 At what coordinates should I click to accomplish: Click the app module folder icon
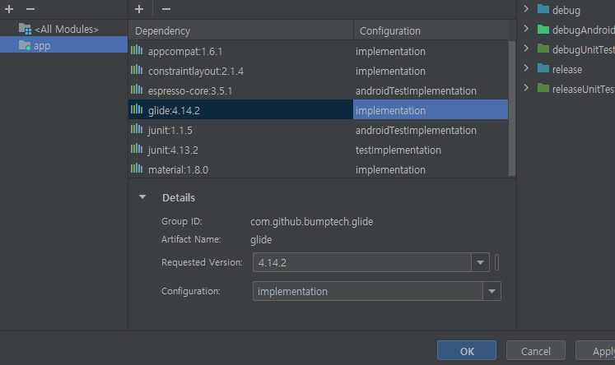coord(25,45)
